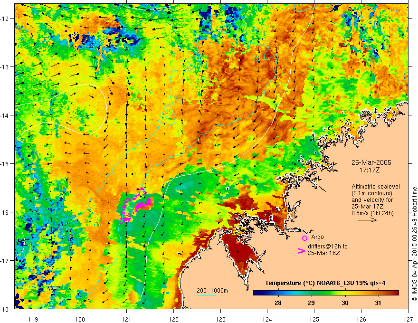Click the color bar tick label 29
Image resolution: width=418 pixels, height=323 pixels.
(311, 303)
